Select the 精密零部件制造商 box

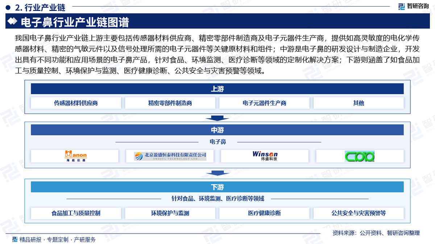point(170,103)
